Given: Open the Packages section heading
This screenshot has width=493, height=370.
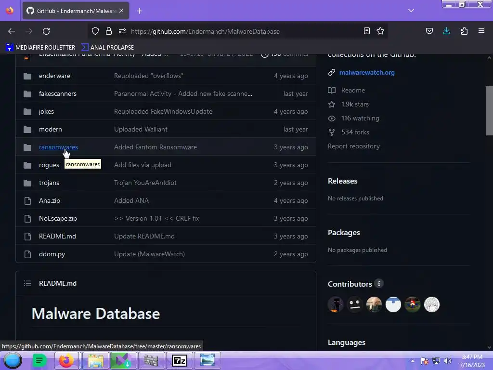Looking at the screenshot, I should click(344, 233).
